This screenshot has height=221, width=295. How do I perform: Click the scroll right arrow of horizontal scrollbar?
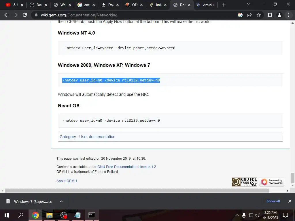(288, 190)
